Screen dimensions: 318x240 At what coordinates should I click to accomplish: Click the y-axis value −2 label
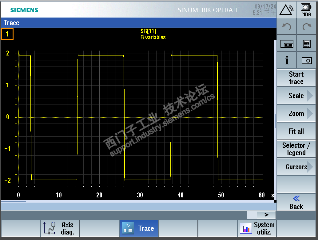[7, 180]
